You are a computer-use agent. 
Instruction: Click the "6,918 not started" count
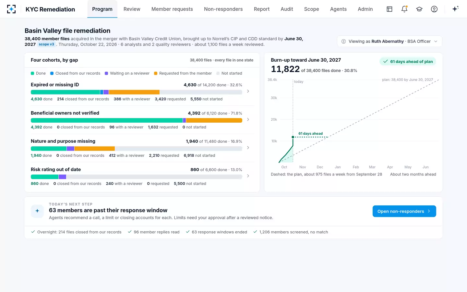pyautogui.click(x=199, y=155)
